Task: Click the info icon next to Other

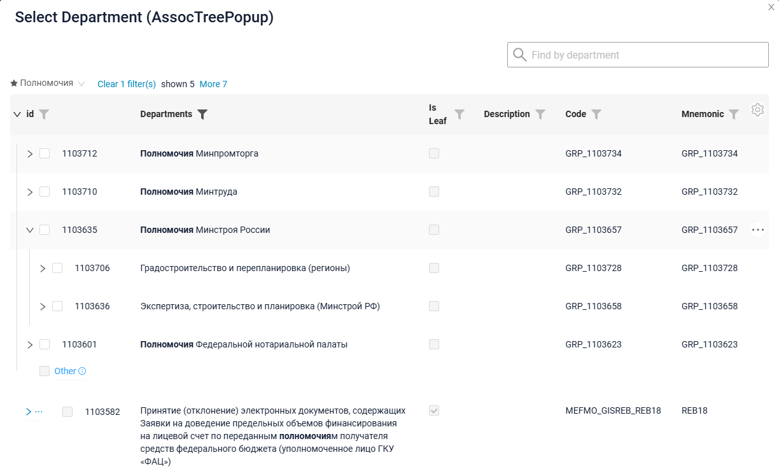Action: coord(82,371)
